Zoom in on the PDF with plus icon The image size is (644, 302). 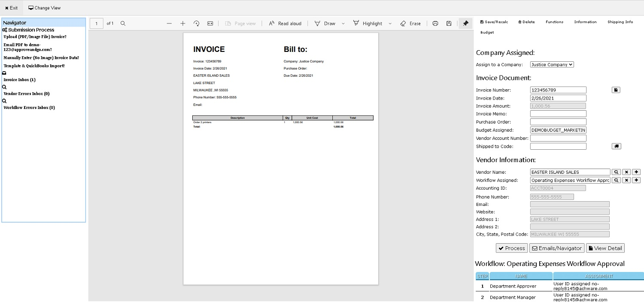click(x=183, y=24)
